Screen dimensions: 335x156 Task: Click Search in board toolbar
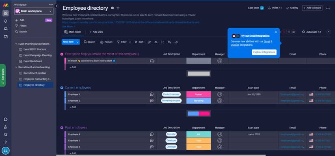pos(89,42)
